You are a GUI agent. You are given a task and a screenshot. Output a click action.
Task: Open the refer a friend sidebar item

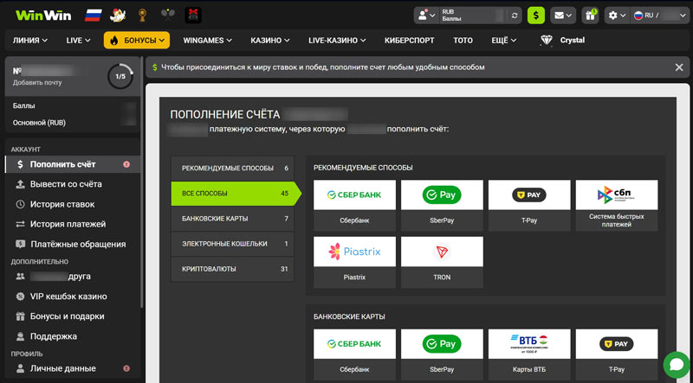[73, 277]
